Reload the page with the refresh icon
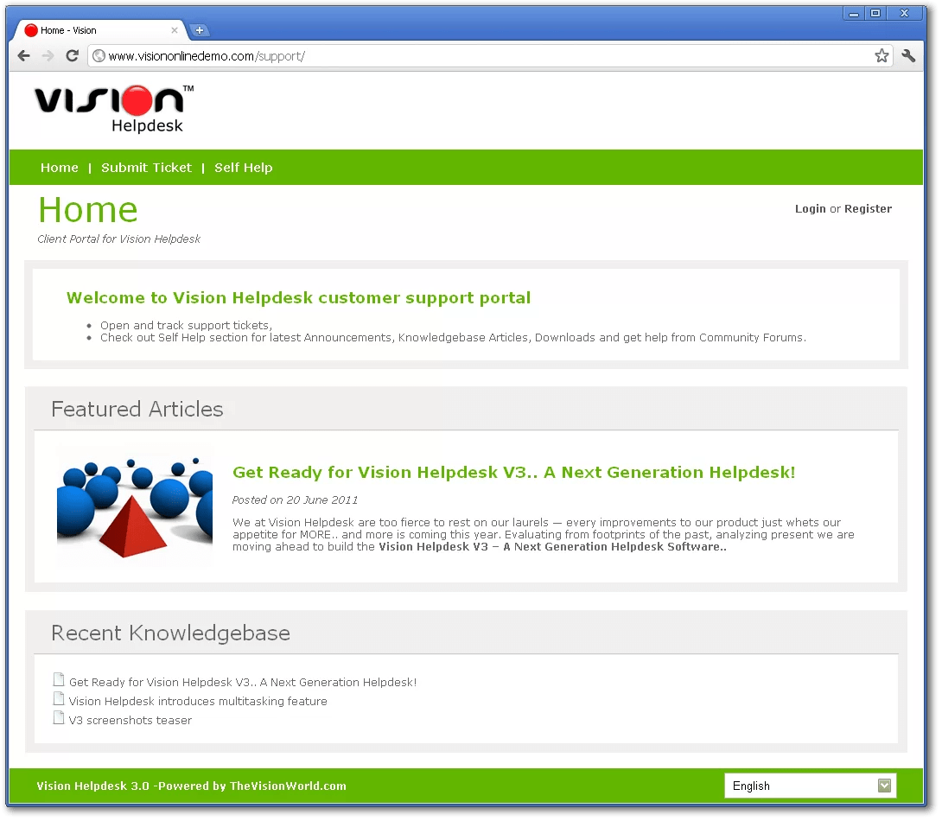 pyautogui.click(x=73, y=55)
